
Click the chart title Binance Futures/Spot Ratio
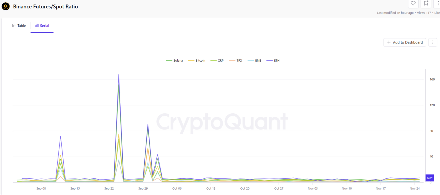tap(45, 6)
